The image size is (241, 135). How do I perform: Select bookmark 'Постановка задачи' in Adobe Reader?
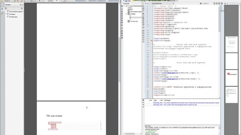(16, 12)
